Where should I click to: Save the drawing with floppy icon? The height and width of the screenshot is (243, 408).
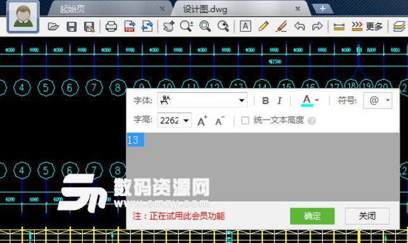click(x=71, y=27)
